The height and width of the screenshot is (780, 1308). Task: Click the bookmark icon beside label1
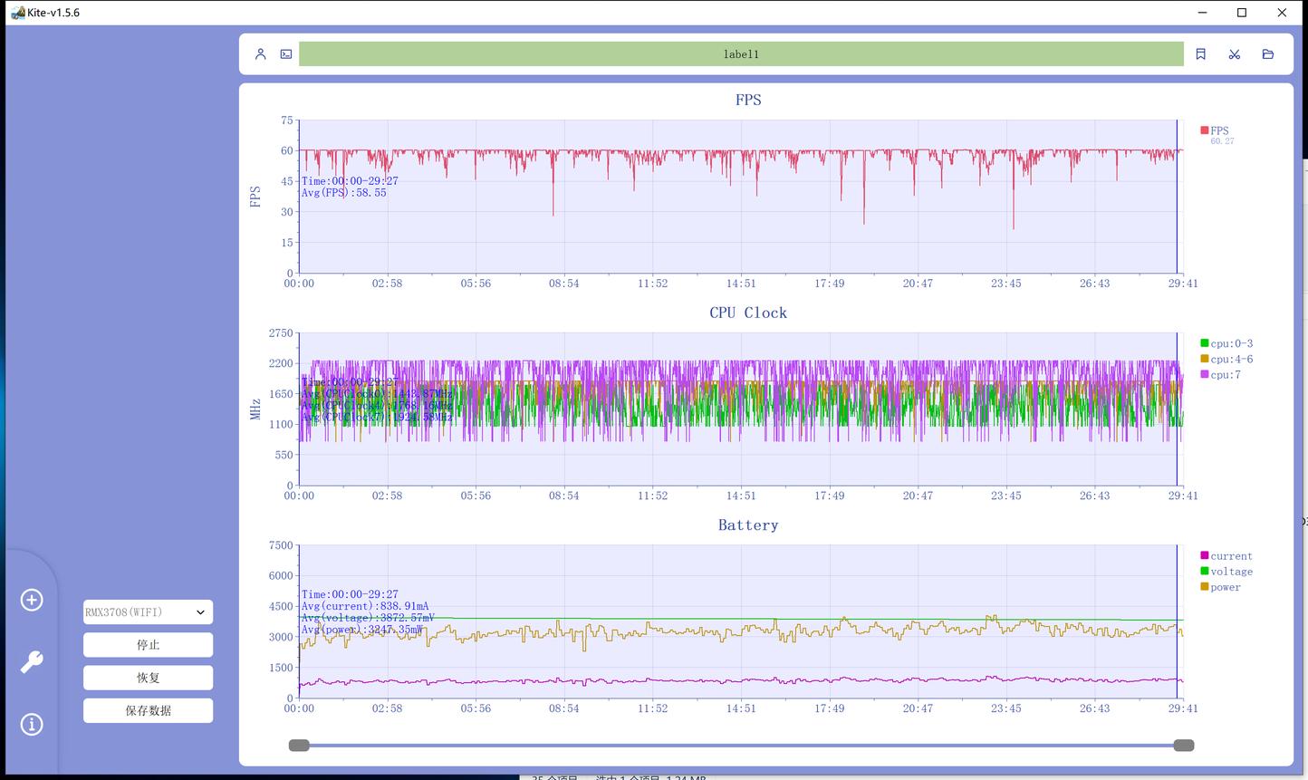[1201, 54]
